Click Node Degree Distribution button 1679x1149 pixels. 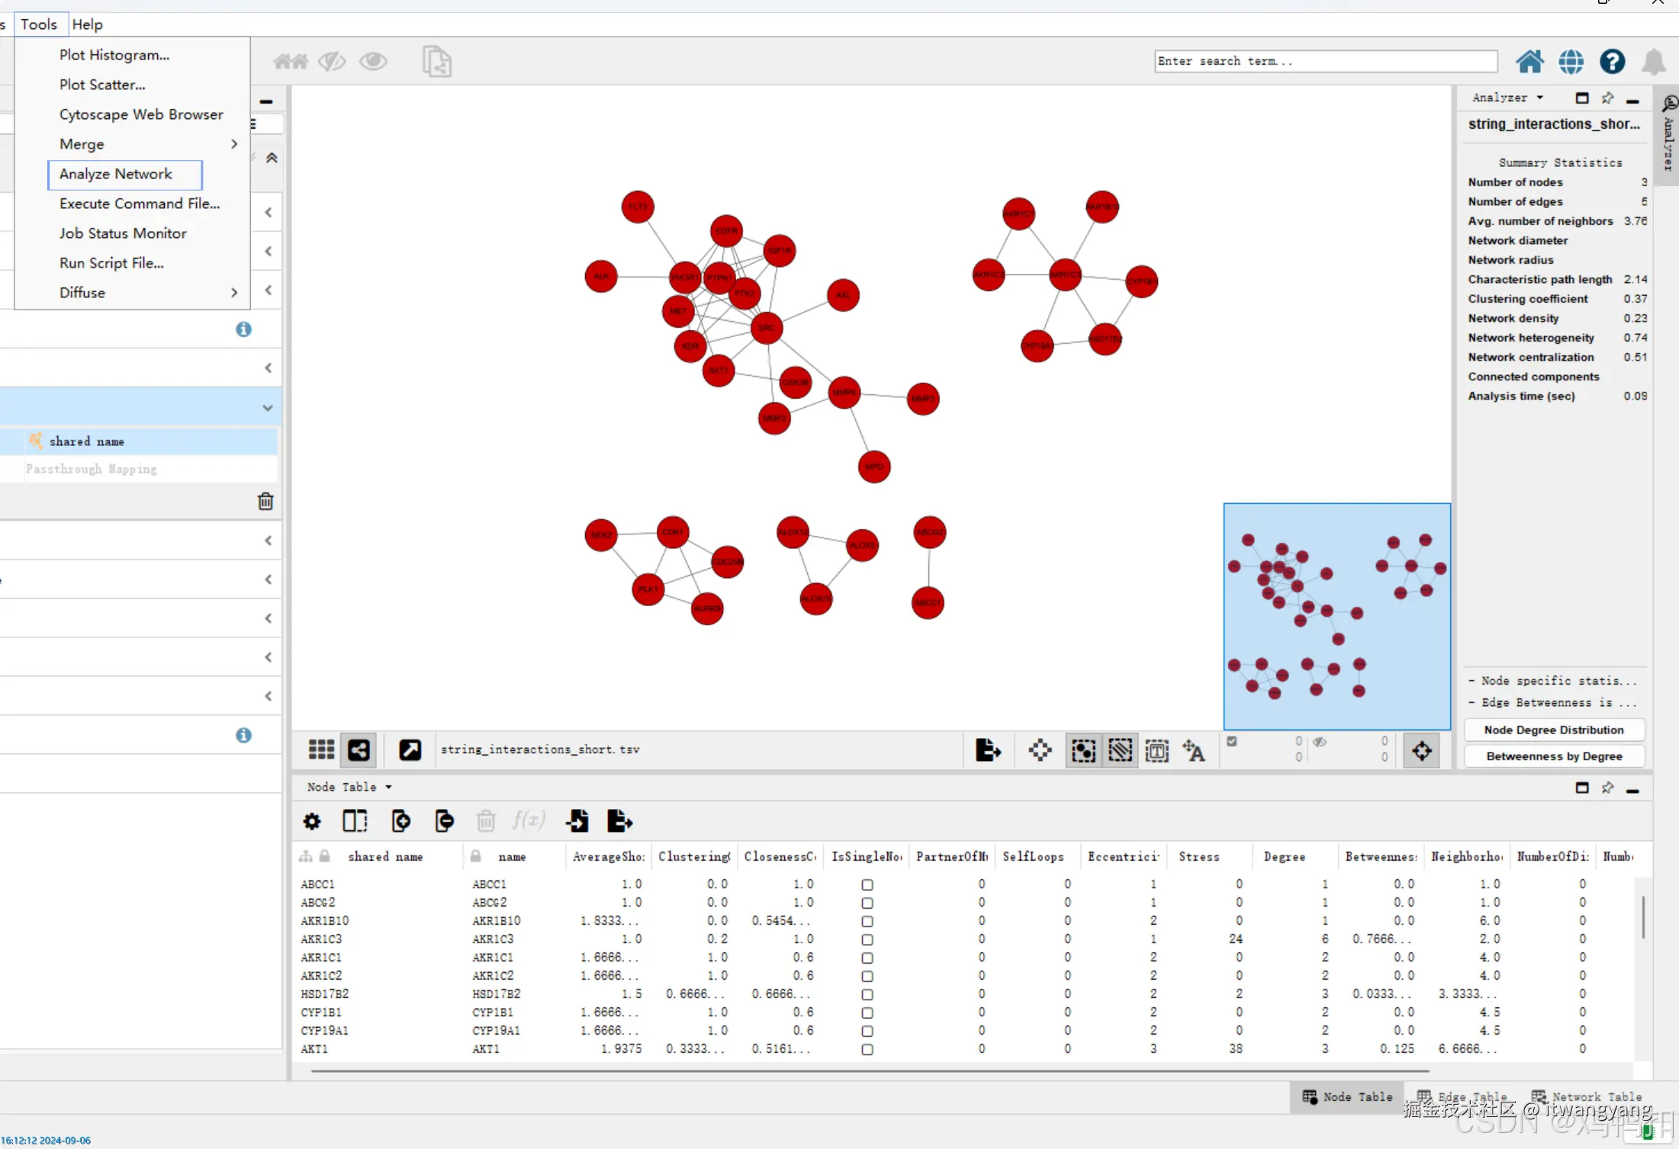[x=1553, y=730]
